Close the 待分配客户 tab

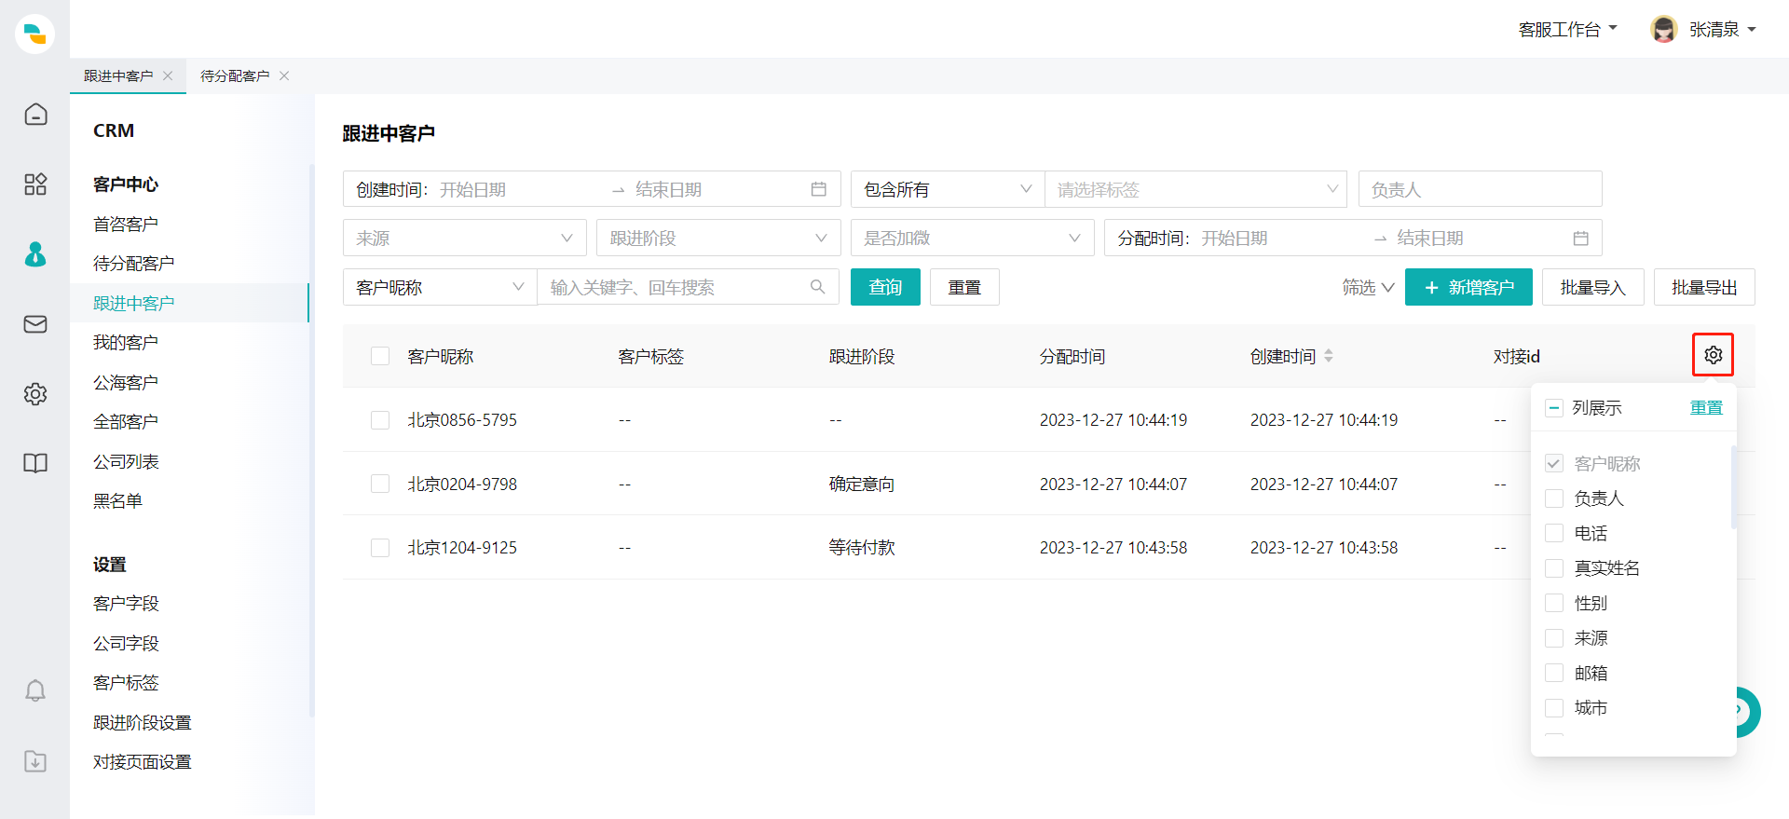tap(284, 75)
